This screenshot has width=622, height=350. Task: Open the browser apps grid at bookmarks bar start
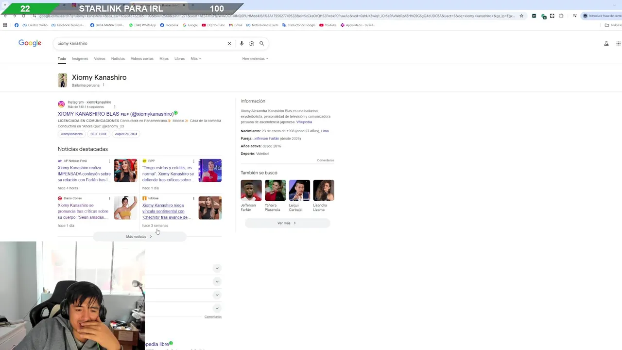click(5, 25)
